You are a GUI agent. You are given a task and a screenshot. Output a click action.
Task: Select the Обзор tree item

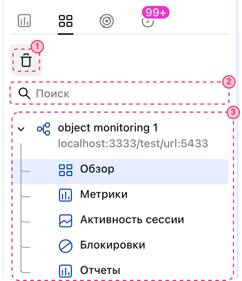(97, 169)
